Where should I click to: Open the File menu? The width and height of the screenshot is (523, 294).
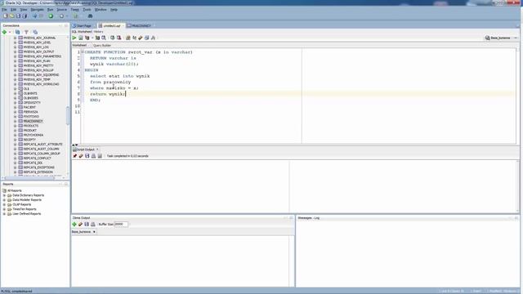tap(4, 10)
